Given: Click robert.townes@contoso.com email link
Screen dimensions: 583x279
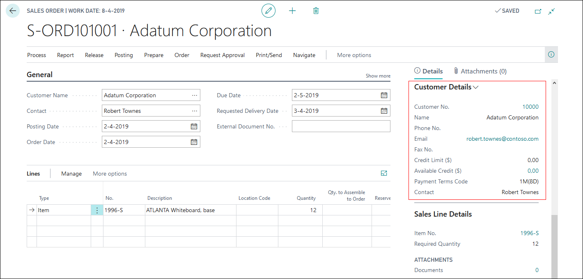Looking at the screenshot, I should [x=503, y=139].
